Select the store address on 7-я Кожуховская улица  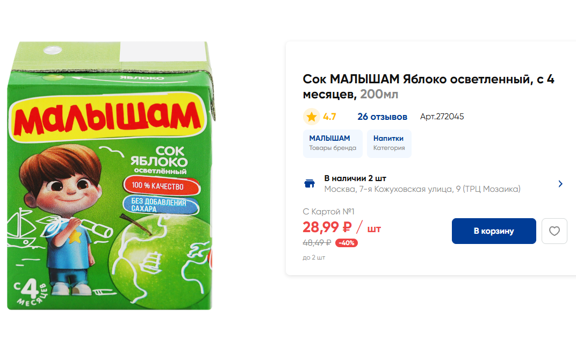pyautogui.click(x=422, y=189)
